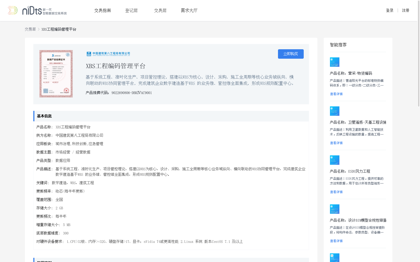
Task: Click the 营采-物资编码 product icon
Action: 335,62
